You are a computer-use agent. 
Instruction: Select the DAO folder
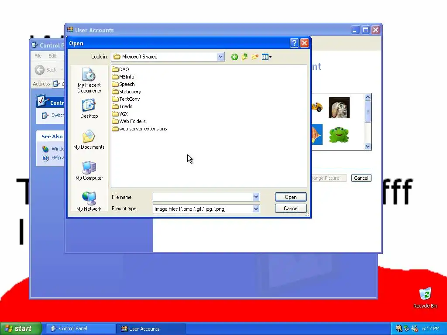120,69
